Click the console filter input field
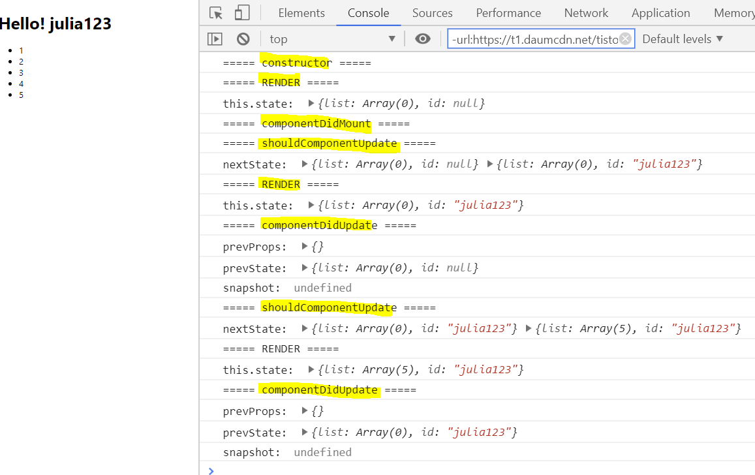Image resolution: width=755 pixels, height=475 pixels. [x=541, y=39]
